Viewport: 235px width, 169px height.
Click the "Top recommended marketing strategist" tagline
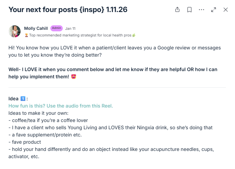coord(80,35)
